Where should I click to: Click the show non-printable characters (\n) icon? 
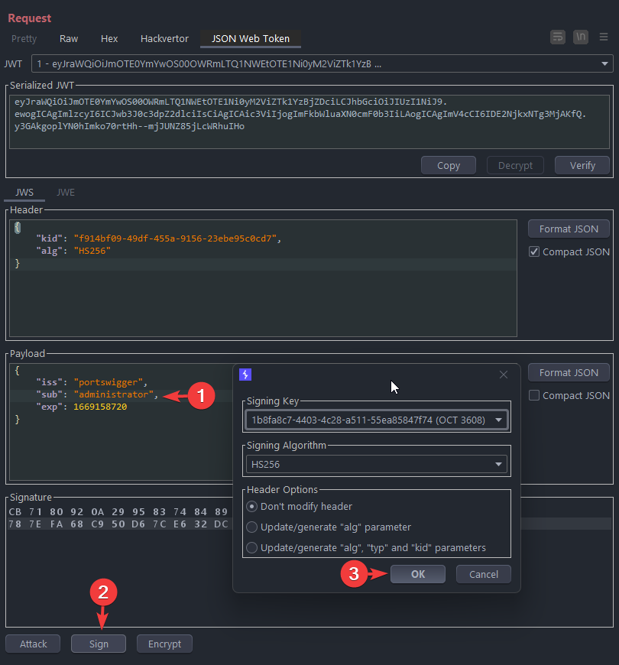tap(581, 37)
